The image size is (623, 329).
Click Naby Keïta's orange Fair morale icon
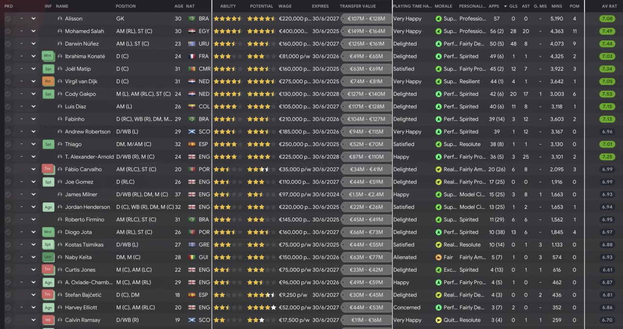click(x=438, y=257)
